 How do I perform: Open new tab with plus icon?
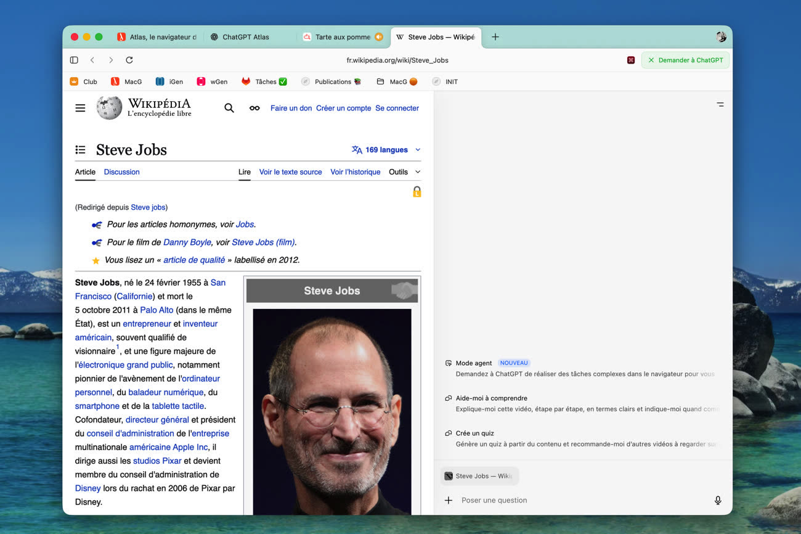pyautogui.click(x=495, y=37)
